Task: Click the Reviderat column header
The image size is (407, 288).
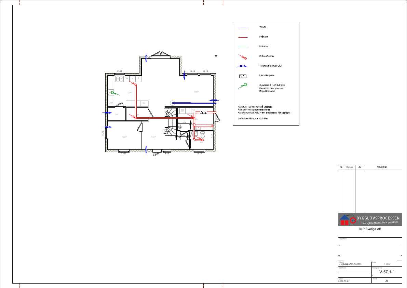Action: pos(382,167)
